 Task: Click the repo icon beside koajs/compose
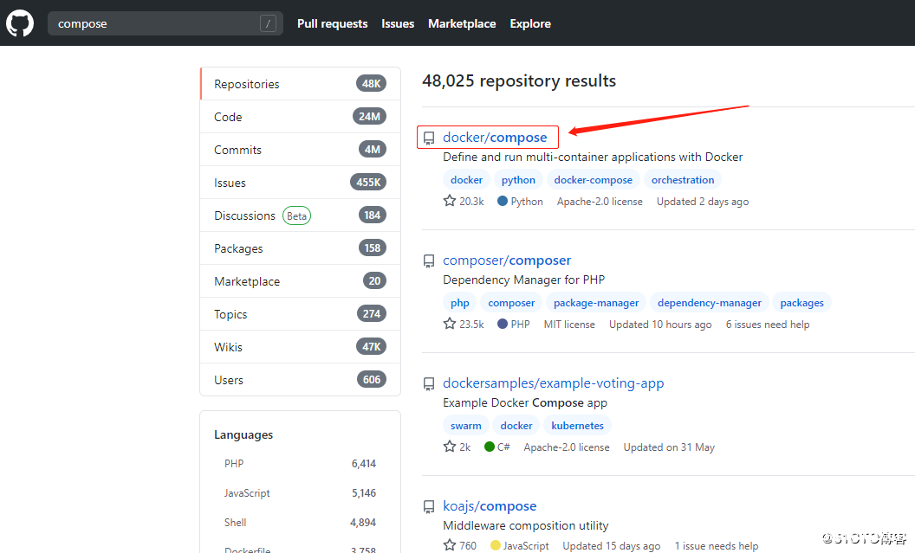(x=428, y=506)
